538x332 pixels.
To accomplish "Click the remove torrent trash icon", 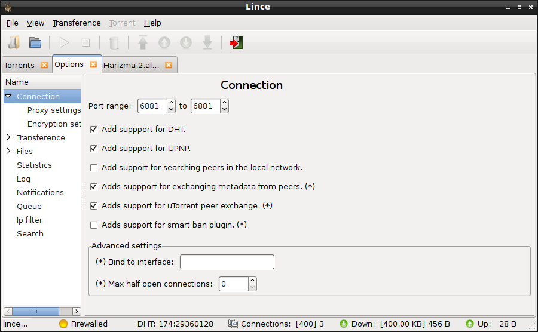I will tap(114, 43).
